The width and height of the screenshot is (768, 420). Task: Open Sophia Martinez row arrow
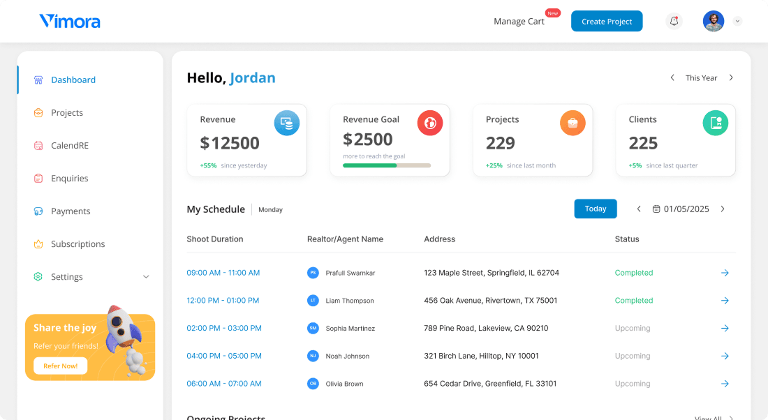725,328
